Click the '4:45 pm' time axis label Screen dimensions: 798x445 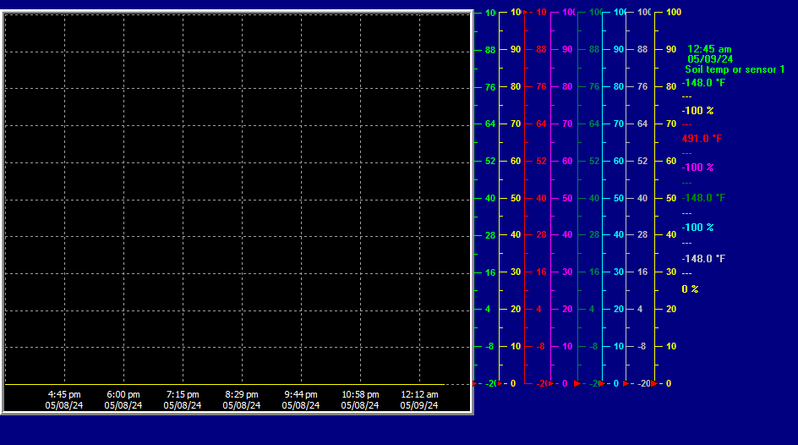(64, 394)
